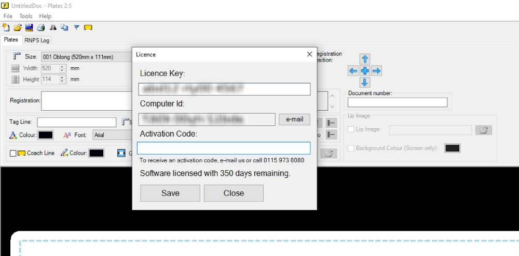519x256 pixels.
Task: Click the Tag Line text field
Action: click(x=77, y=122)
